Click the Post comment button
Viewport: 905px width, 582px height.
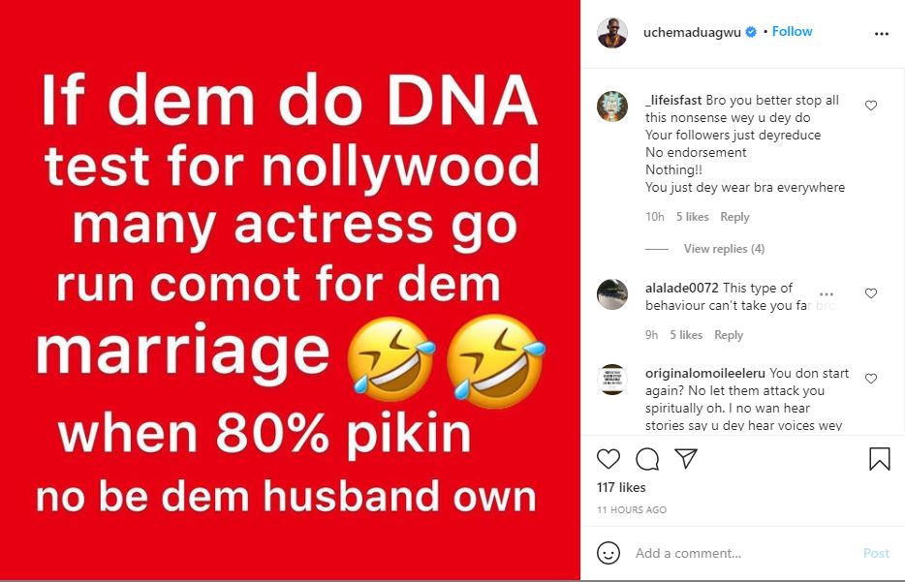click(876, 553)
